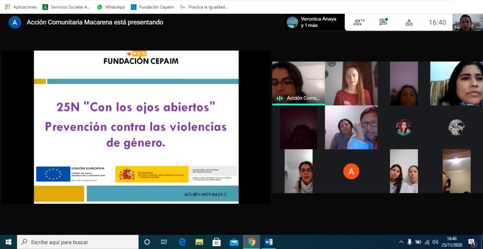Image resolution: width=483 pixels, height=249 pixels.
Task: Open File Explorer from taskbar
Action: pyautogui.click(x=199, y=242)
